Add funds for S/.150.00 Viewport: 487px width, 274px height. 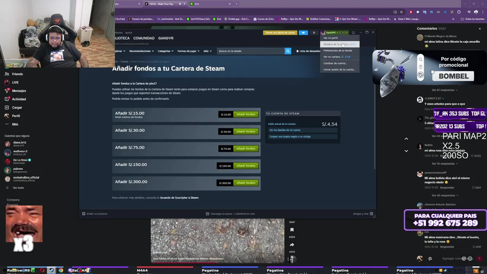point(246,166)
